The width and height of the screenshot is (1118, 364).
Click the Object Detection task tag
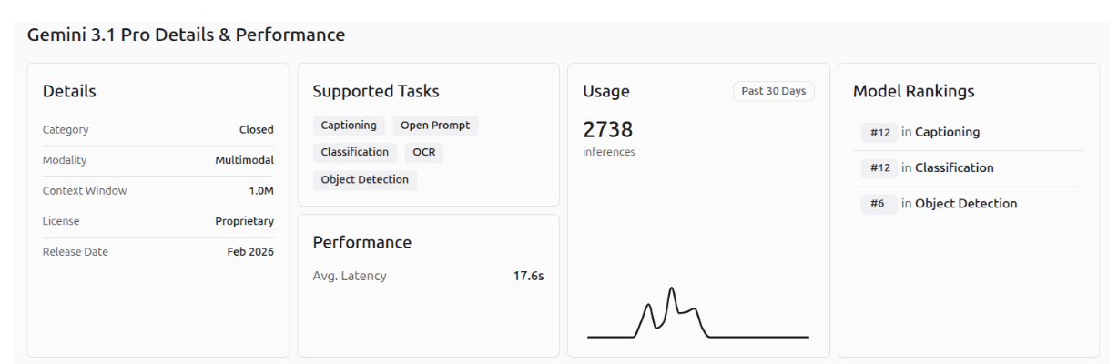pyautogui.click(x=365, y=179)
